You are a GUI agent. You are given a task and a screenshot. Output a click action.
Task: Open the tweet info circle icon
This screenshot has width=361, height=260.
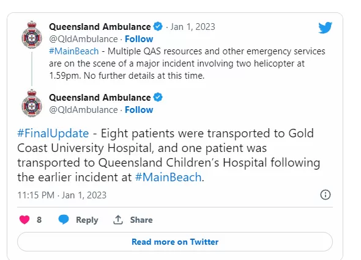[326, 195]
